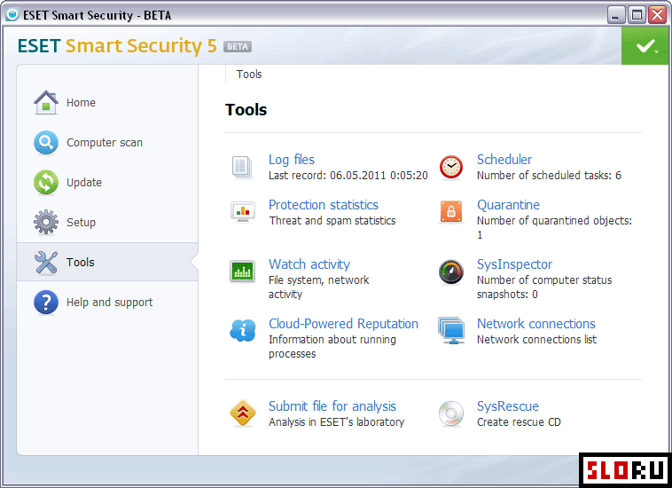
Task: Click 'Information about running processes' text
Action: 332,347
